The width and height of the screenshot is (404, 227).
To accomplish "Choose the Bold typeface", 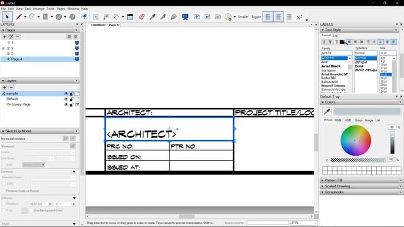I will pyautogui.click(x=359, y=66).
